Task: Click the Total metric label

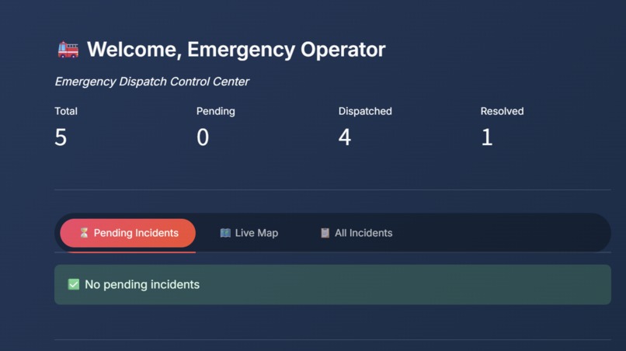Action: point(66,111)
